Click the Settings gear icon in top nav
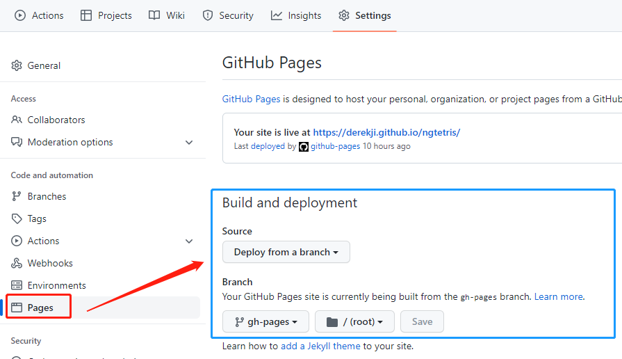The width and height of the screenshot is (622, 359). pyautogui.click(x=343, y=15)
